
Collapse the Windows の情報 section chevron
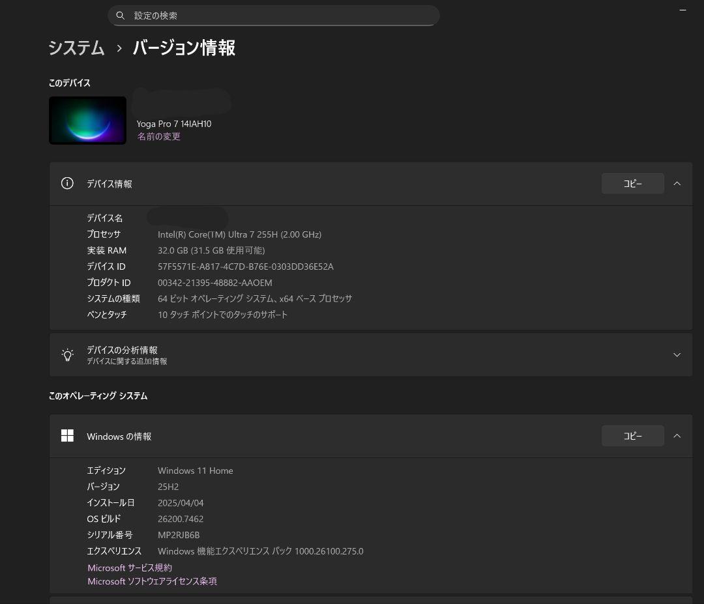coord(677,435)
